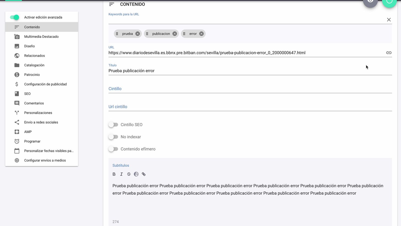Grab drag handle of 'publicacion' chip
This screenshot has width=401, height=226.
point(147,34)
